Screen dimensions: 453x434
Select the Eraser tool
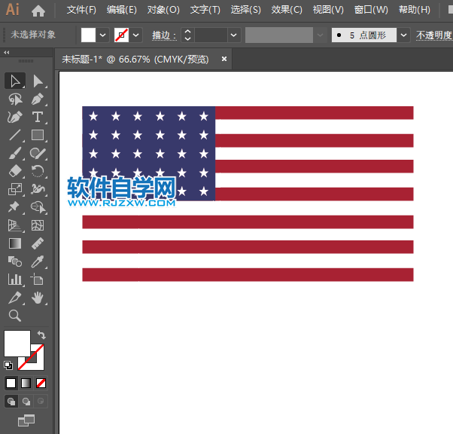tap(15, 171)
